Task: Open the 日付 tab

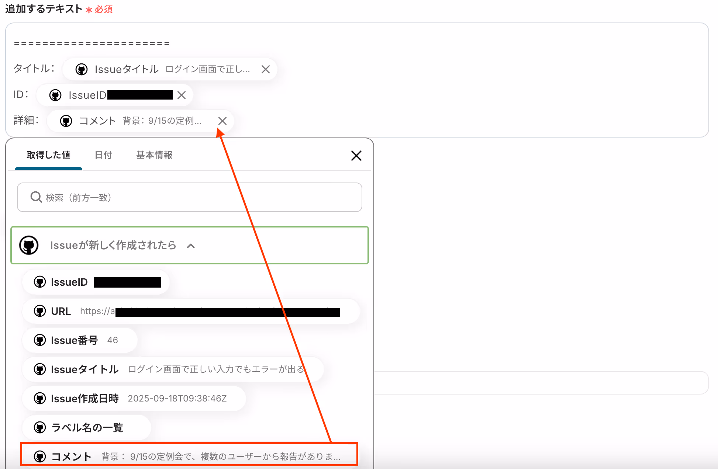Action: click(x=103, y=155)
